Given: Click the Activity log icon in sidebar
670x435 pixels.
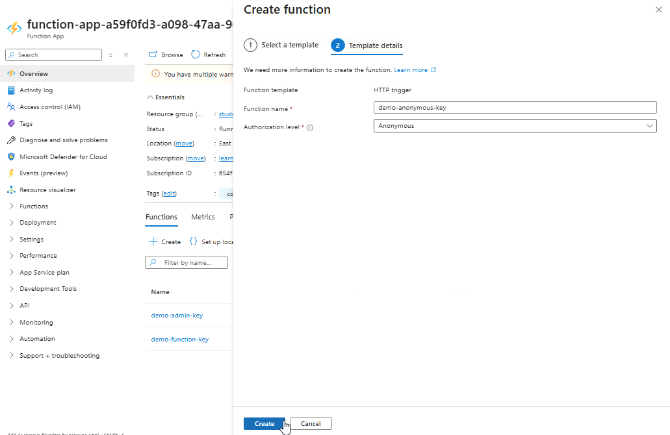Looking at the screenshot, I should tap(11, 90).
